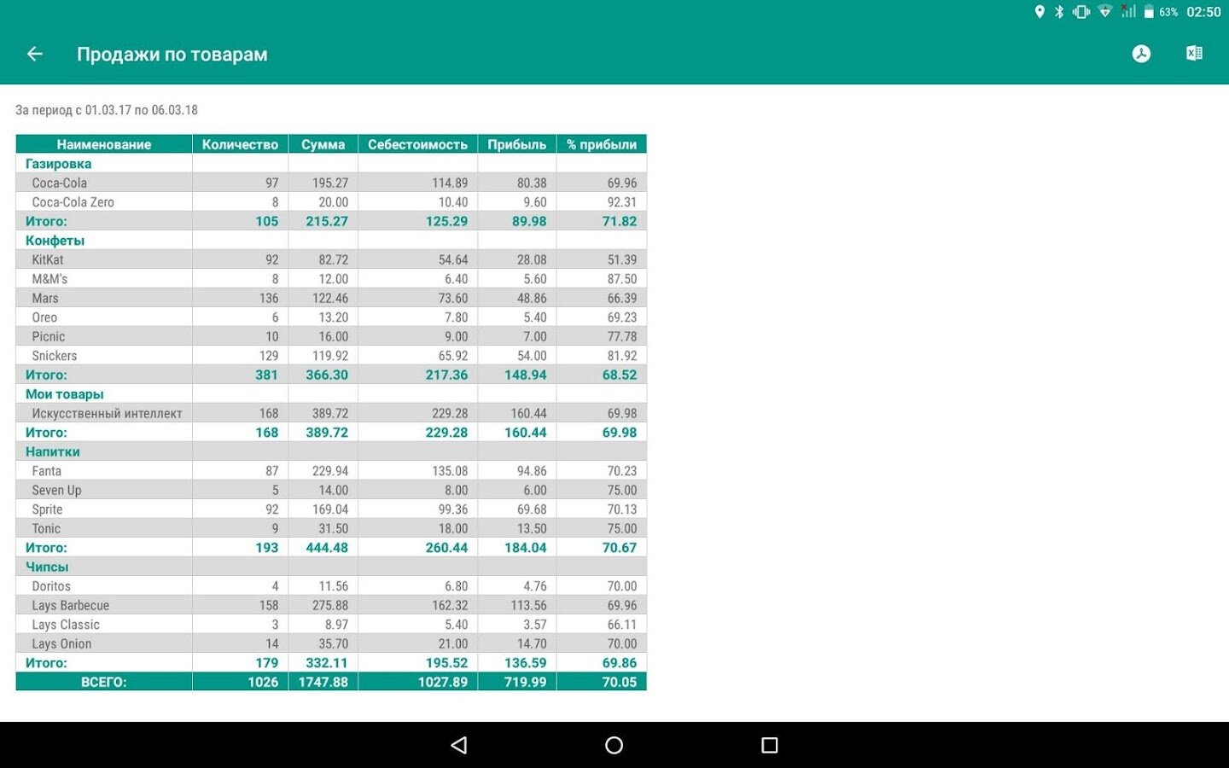Select the 'Tonic' product row
This screenshot has height=768, width=1229.
[331, 528]
